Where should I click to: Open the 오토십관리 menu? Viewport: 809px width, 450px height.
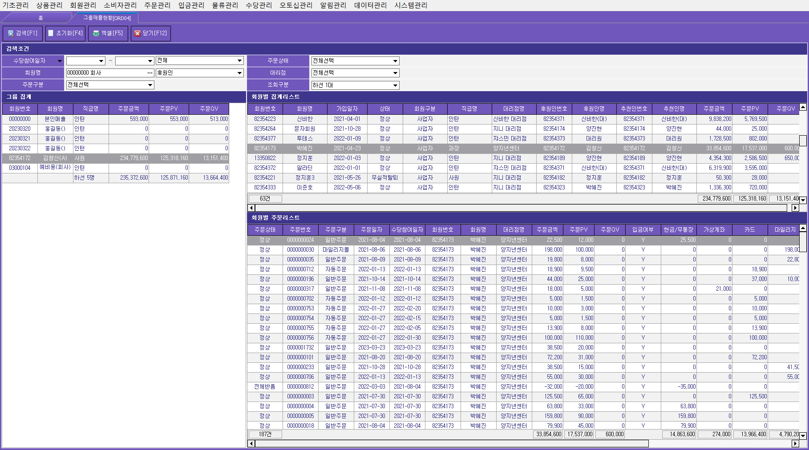click(x=296, y=5)
